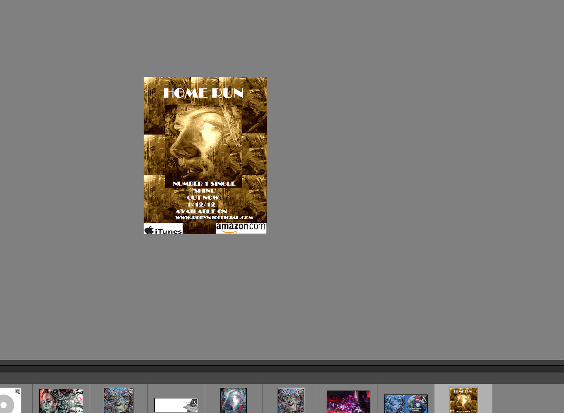Select the blue and red painted face thumbnail
Image resolution: width=564 pixels, height=413 pixels.
[233, 401]
